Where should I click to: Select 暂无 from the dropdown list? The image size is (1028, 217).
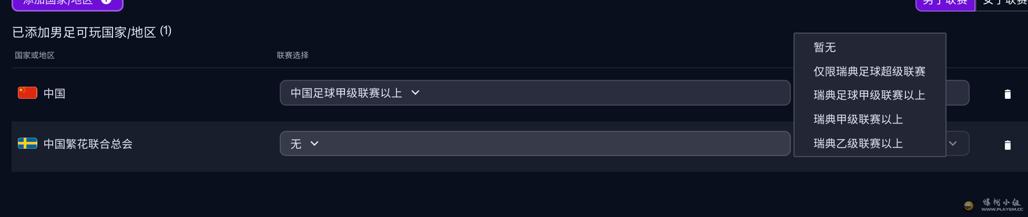(x=825, y=48)
